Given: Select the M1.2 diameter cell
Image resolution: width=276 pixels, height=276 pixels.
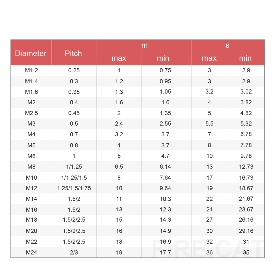Looking at the screenshot, I should pyautogui.click(x=31, y=70).
